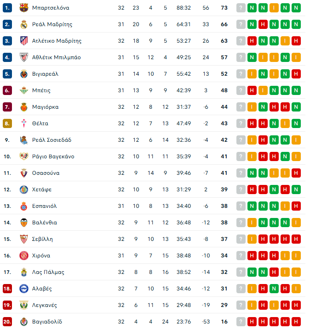Viewport: 310px width, 329px height.
Task: Click the gray question badge in Βαγιαδολίδ row
Action: point(241,322)
